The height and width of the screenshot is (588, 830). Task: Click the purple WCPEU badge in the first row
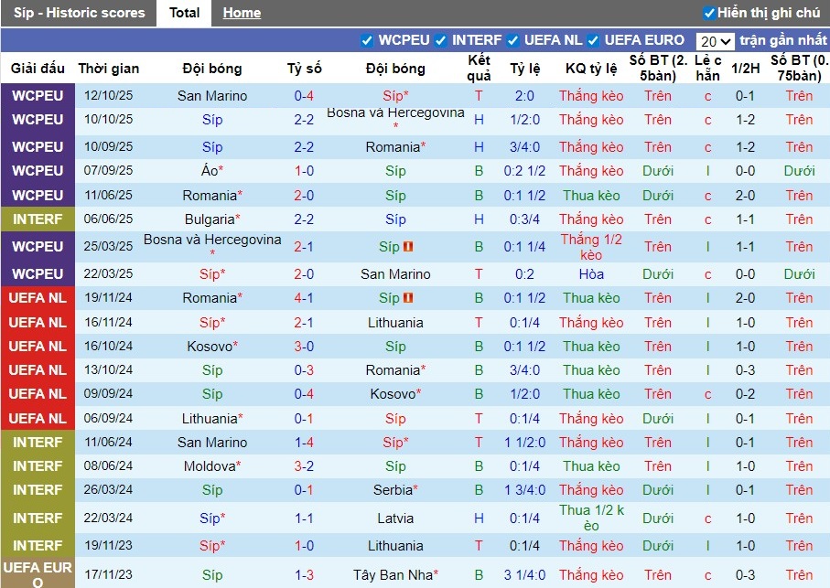click(x=38, y=95)
